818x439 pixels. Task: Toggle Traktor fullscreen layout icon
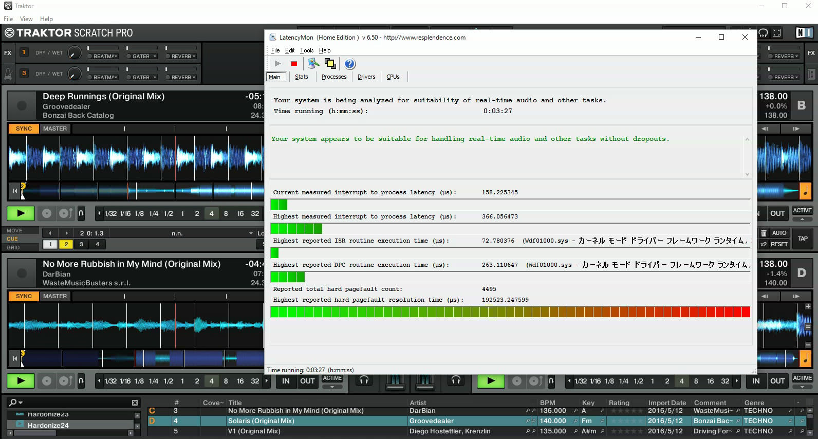(777, 33)
